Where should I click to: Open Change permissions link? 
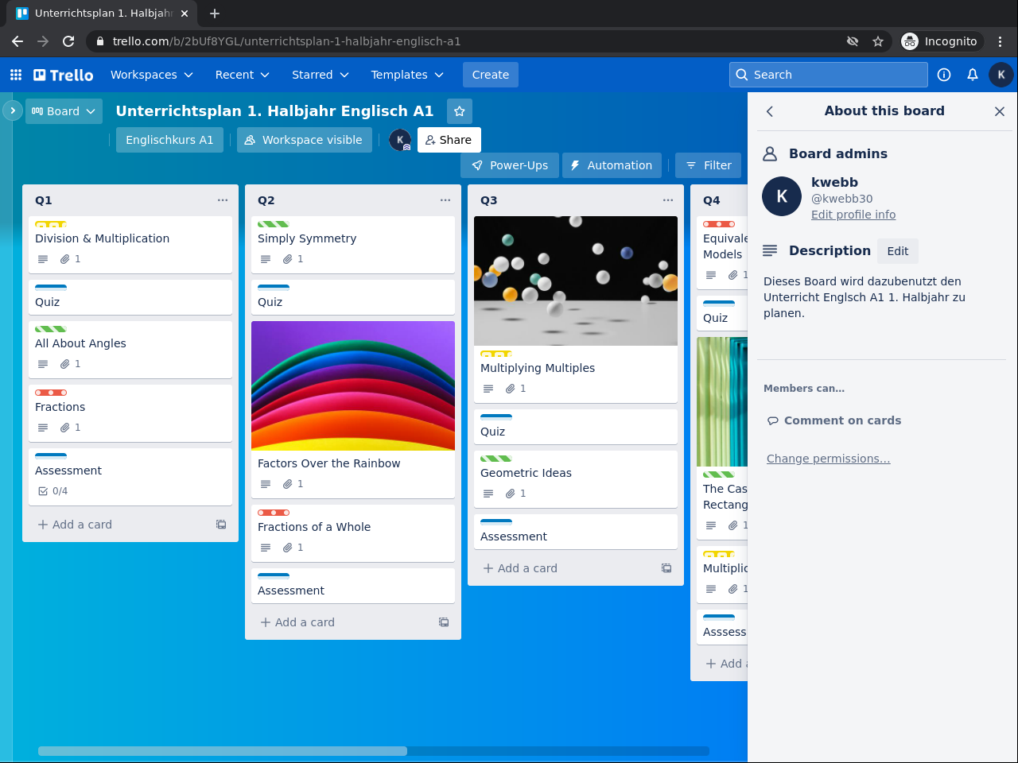(x=828, y=459)
